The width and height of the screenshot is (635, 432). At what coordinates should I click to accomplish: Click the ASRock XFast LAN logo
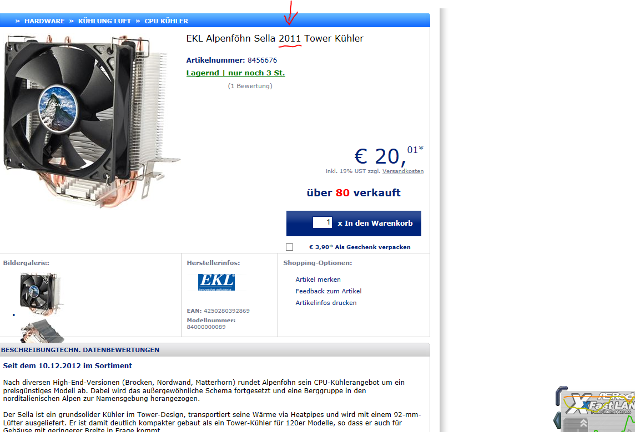coord(601,402)
